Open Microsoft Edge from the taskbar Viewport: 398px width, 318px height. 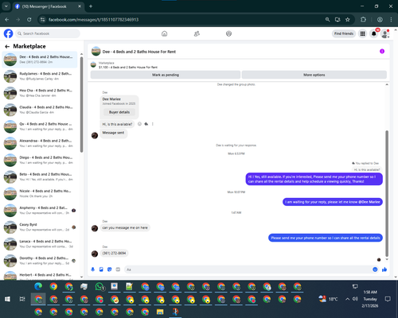38,286
